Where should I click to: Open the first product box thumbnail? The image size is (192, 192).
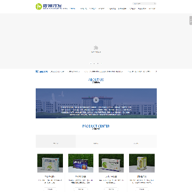[50, 163]
